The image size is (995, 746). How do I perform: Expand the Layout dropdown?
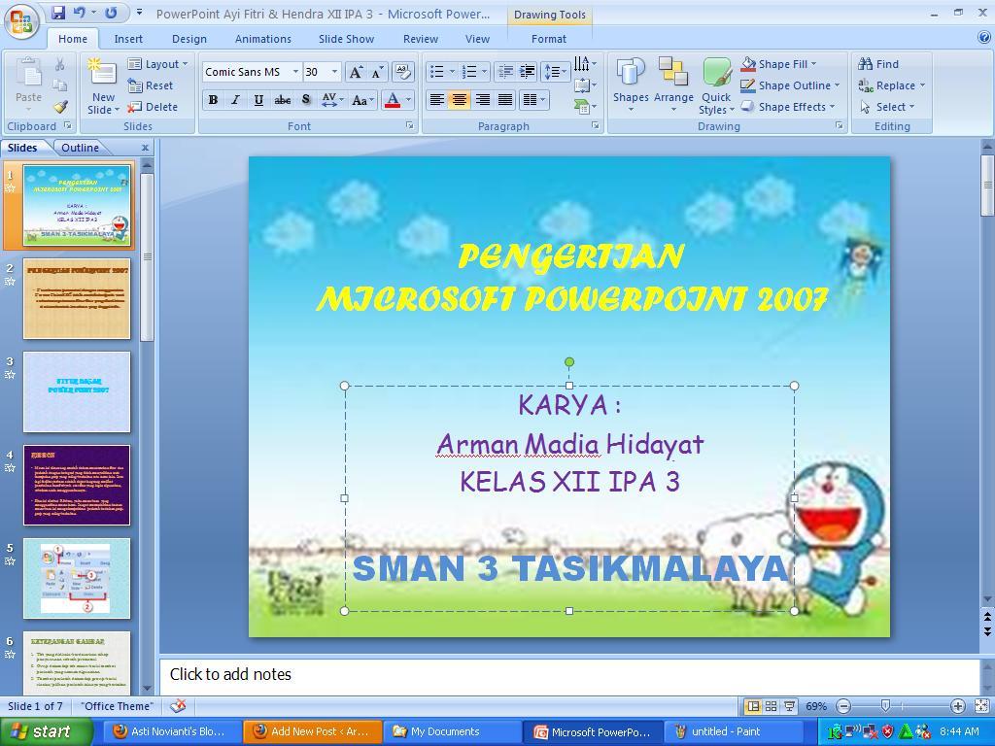pos(158,64)
